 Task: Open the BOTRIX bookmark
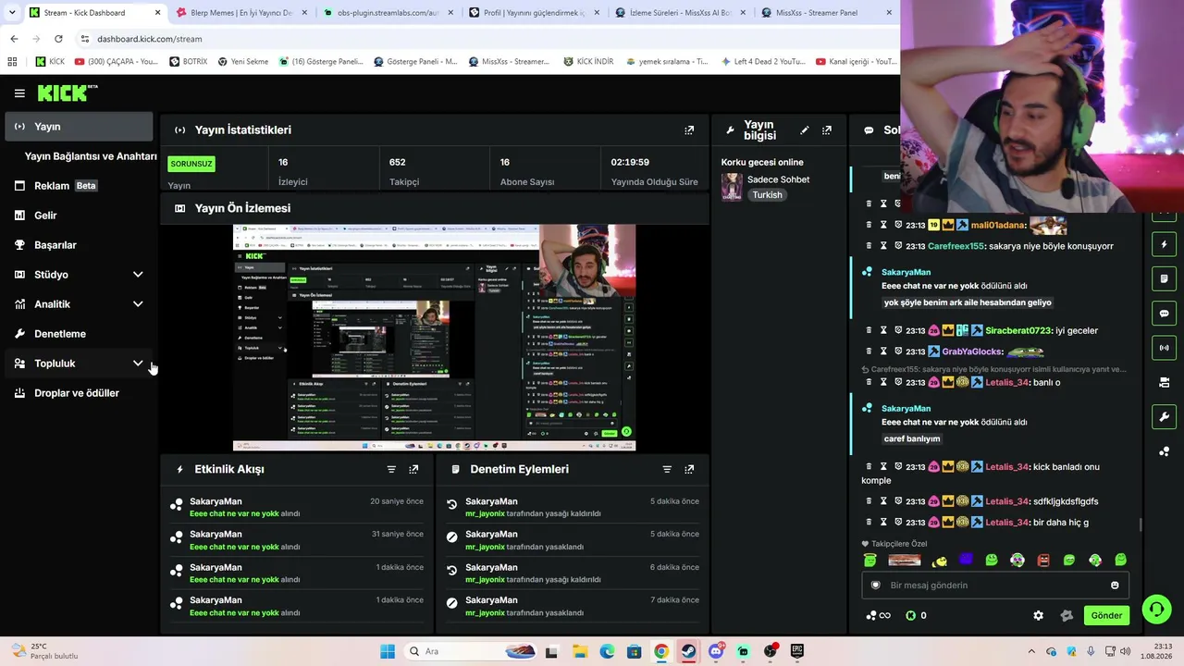pos(189,62)
